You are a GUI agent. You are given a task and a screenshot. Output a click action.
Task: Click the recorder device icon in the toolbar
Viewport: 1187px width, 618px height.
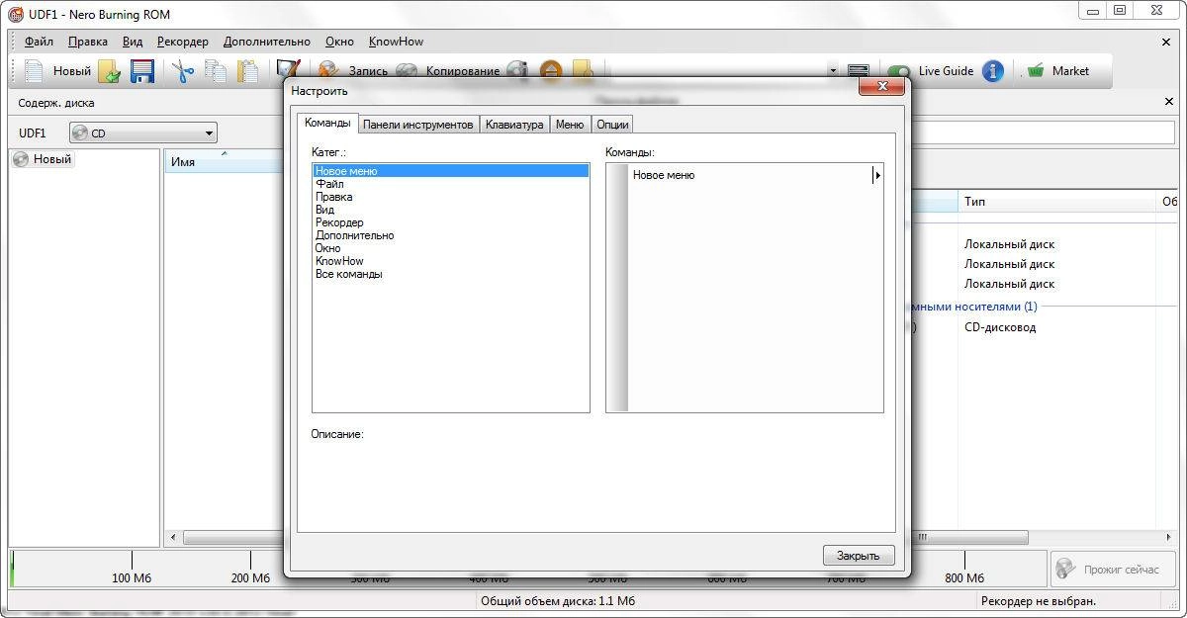[859, 71]
